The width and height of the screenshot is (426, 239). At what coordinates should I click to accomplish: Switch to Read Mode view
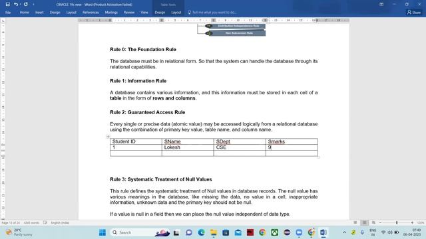point(355,223)
